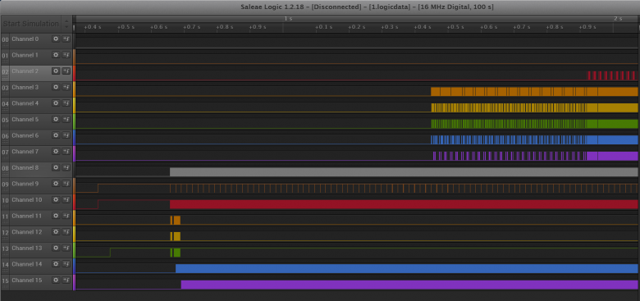Open Channel 7 settings gear
Image resolution: width=640 pixels, height=301 pixels.
click(56, 152)
